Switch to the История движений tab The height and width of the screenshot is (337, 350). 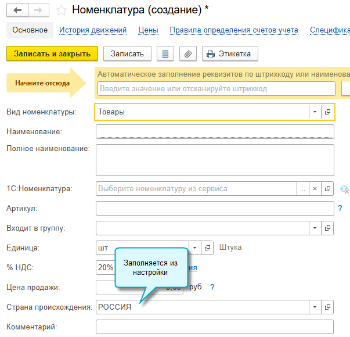pyautogui.click(x=93, y=30)
